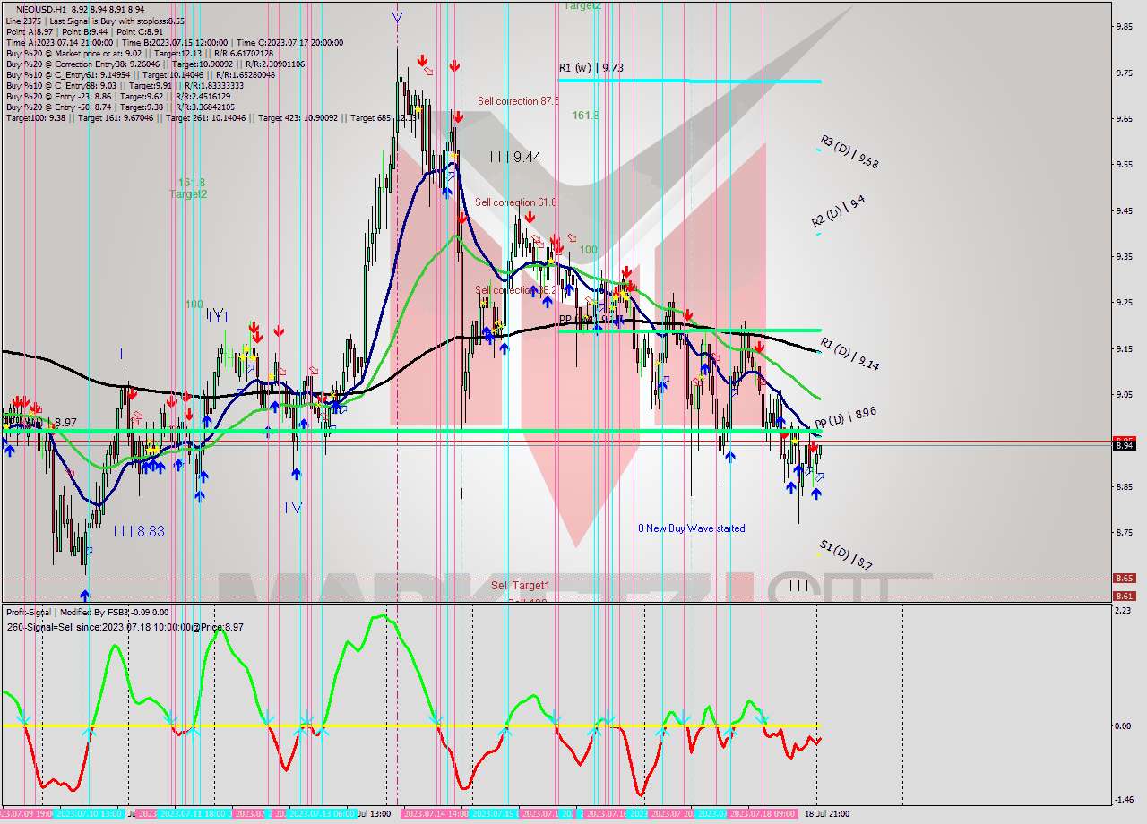Screen dimensions: 1147x824
Task: Select the '2023.07.13 06:00' time marker
Action: 322,814
